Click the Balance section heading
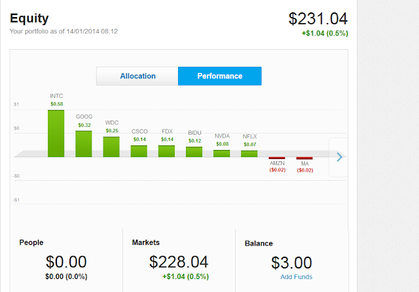Image resolution: width=419 pixels, height=292 pixels. (259, 244)
